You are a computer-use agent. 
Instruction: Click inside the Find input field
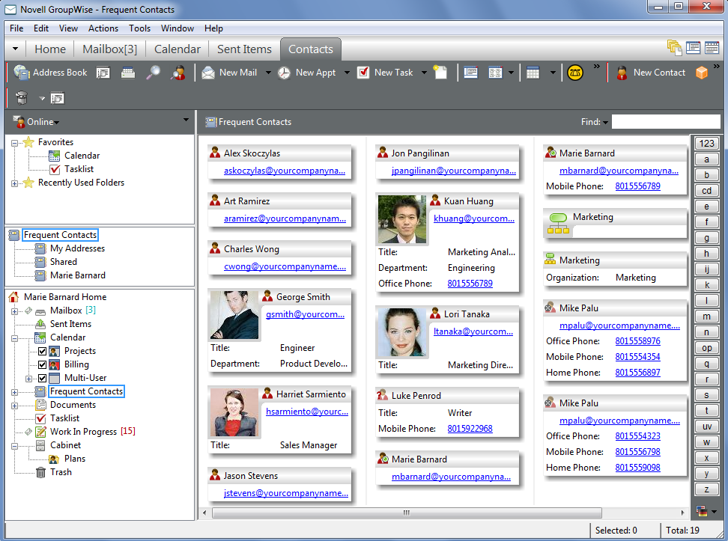click(x=665, y=121)
